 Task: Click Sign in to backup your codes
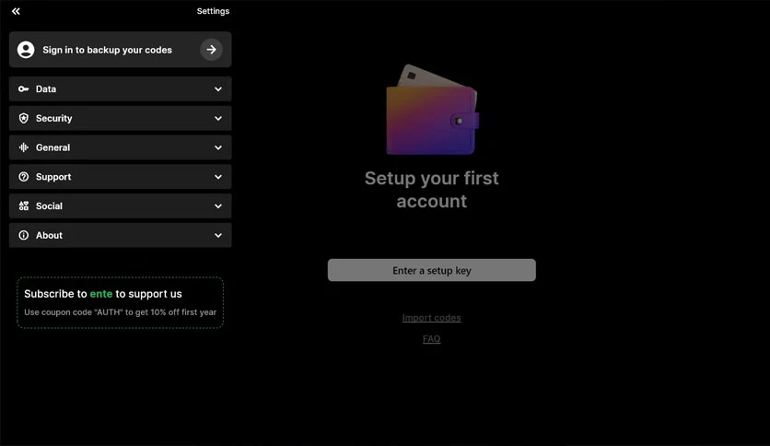[121, 50]
